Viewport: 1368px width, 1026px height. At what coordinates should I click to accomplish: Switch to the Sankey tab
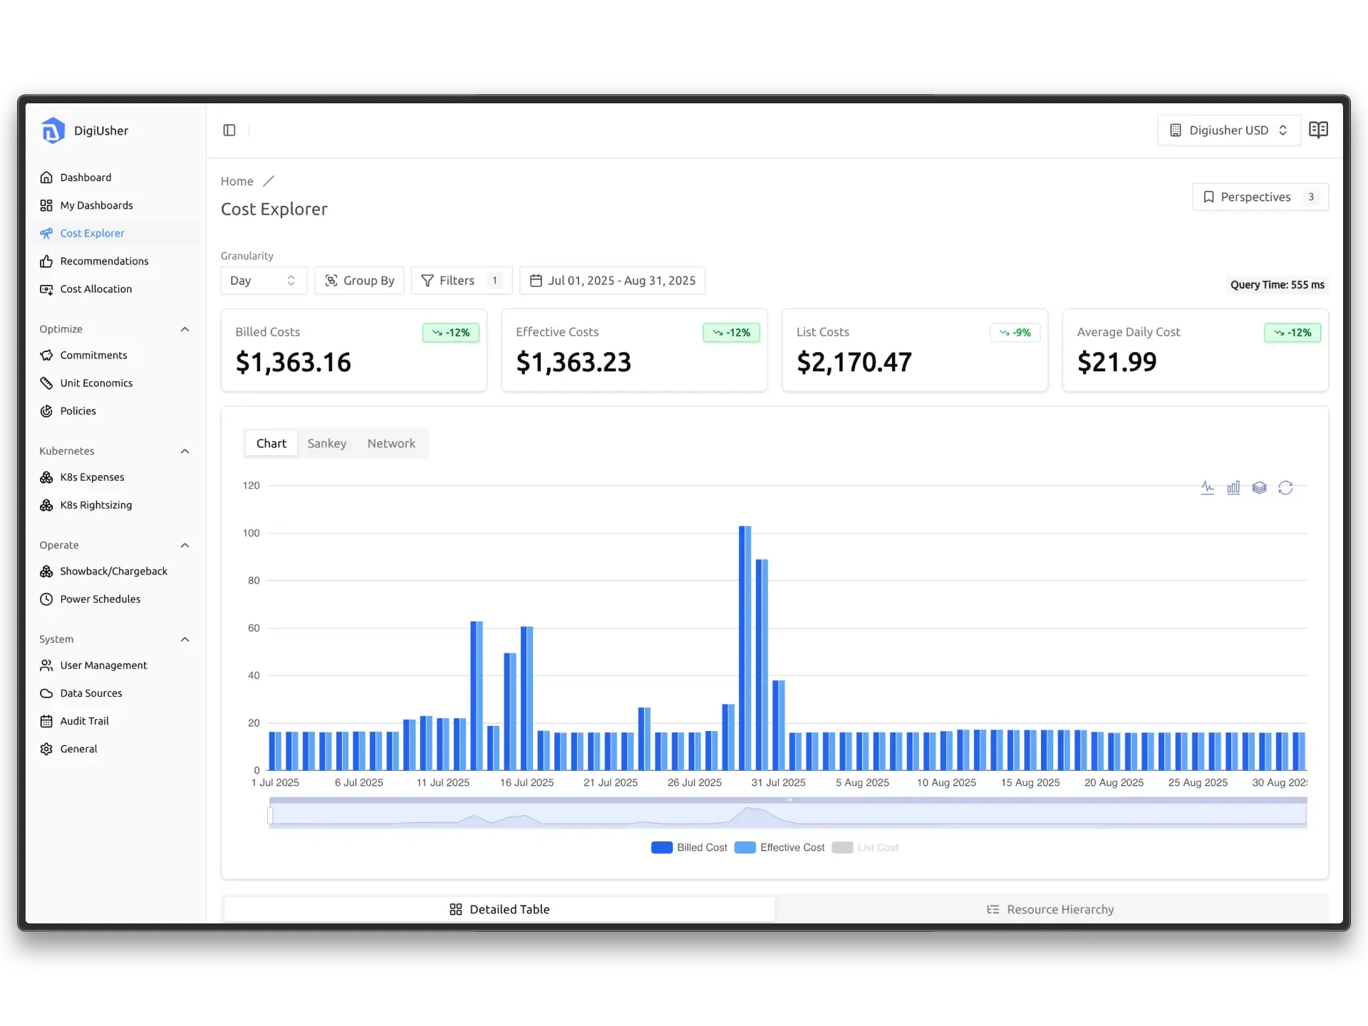click(x=327, y=442)
